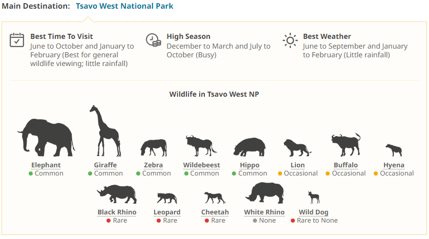Click the giraffe silhouette icon

[x=105, y=132]
